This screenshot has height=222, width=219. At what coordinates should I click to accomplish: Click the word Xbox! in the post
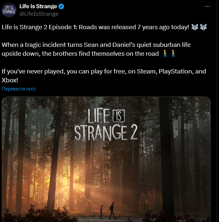tap(10, 80)
